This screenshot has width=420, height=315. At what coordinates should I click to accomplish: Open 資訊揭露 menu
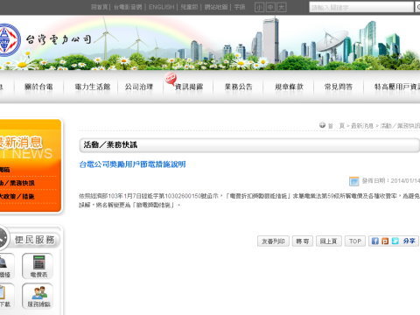(x=189, y=87)
